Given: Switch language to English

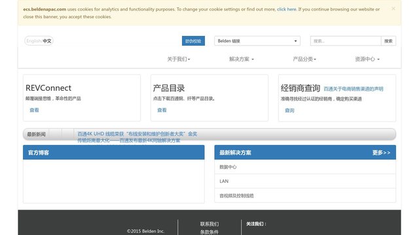Looking at the screenshot, I should pyautogui.click(x=33, y=40).
